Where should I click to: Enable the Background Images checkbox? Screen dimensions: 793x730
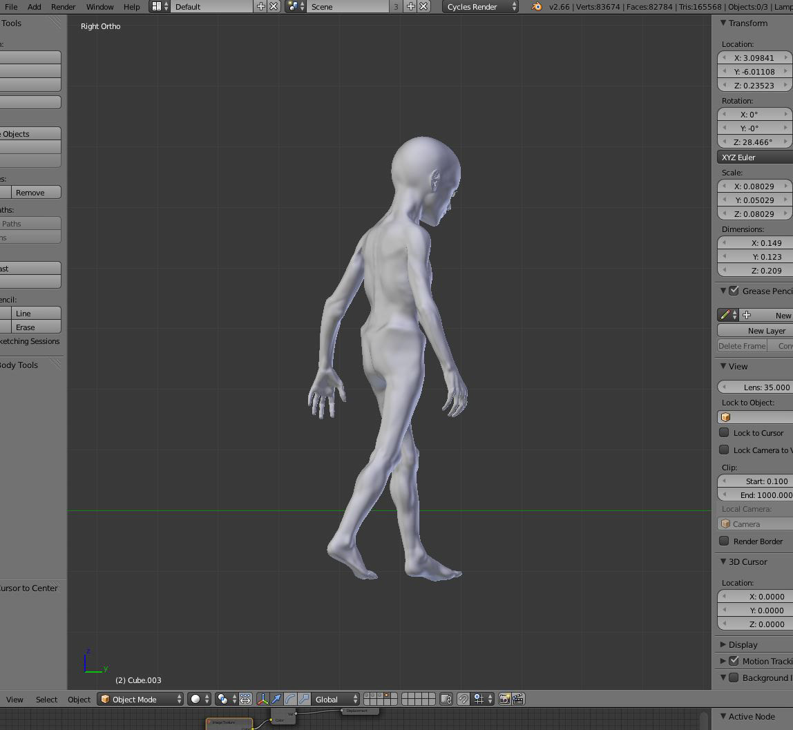(x=734, y=678)
